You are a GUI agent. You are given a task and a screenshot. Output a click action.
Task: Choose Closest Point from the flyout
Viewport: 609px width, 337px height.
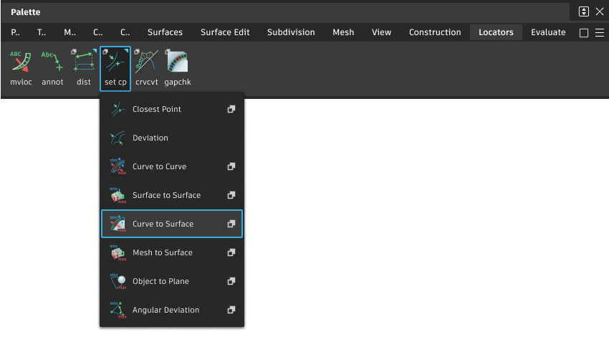[157, 109]
